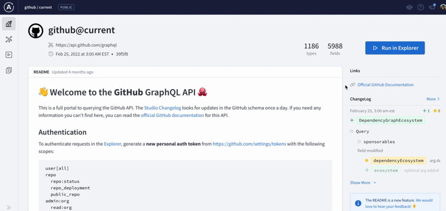Click the README tab label
The image size is (446, 211).
coord(41,72)
